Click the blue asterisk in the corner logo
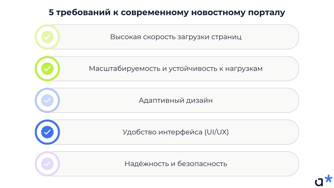Screen dimensions: 334x188 (x=328, y=178)
